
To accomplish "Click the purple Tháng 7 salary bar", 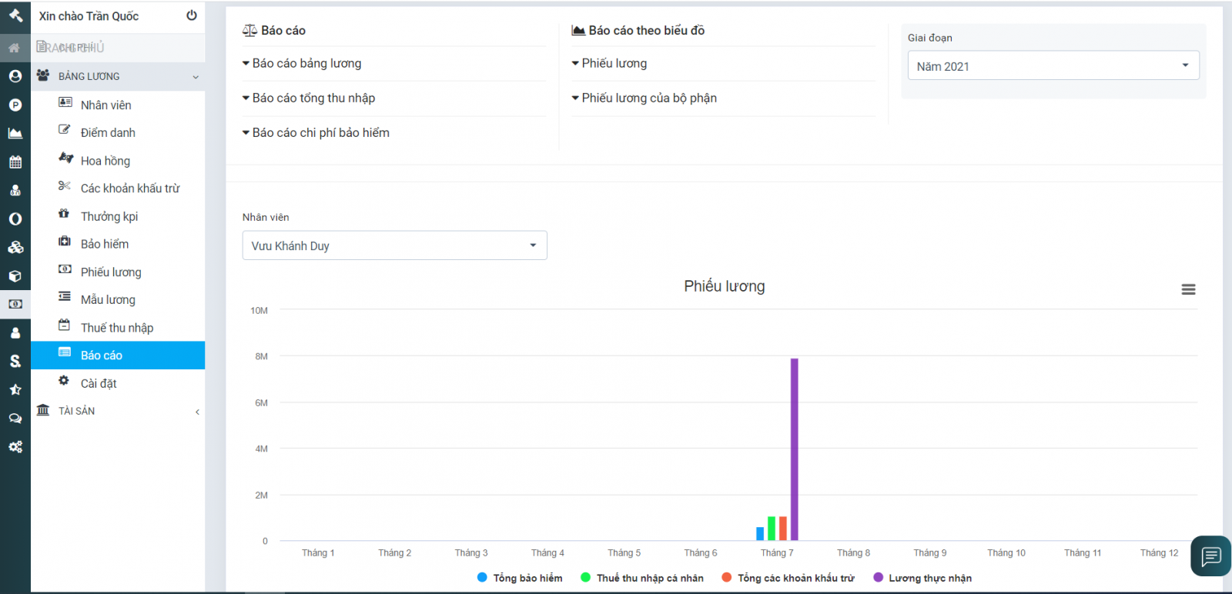I will point(794,449).
